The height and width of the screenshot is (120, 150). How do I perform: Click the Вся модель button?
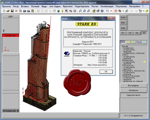tap(133, 86)
